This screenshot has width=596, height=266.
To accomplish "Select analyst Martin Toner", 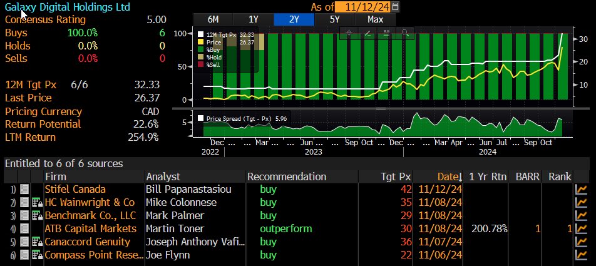I will [175, 229].
